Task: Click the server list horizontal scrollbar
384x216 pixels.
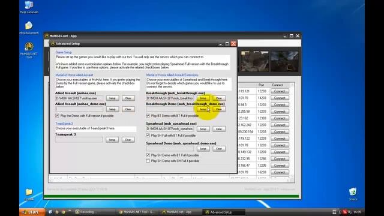Action: (169, 181)
